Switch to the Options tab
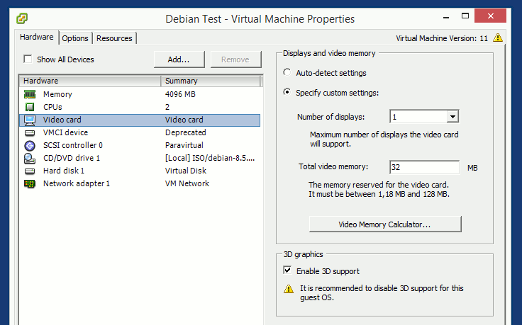522x325 pixels. 75,38
